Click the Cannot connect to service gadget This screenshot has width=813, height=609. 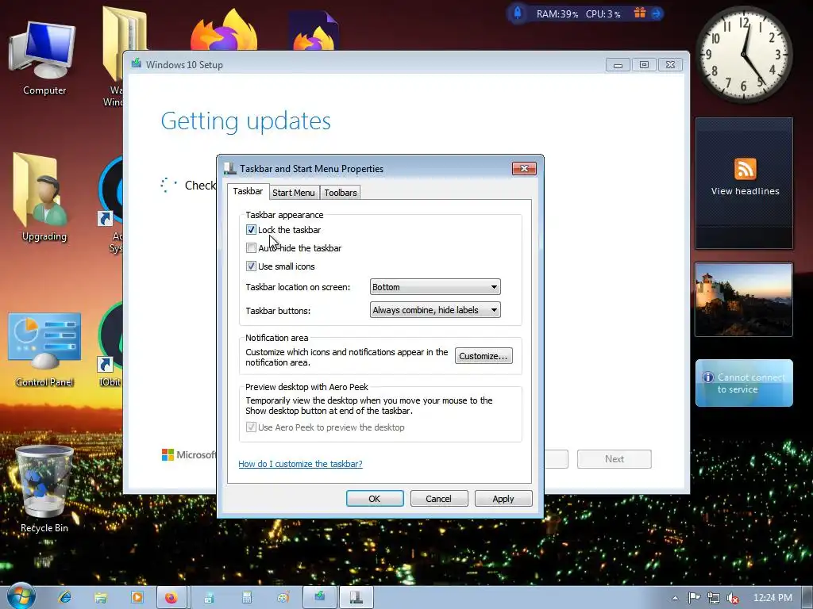coord(744,383)
